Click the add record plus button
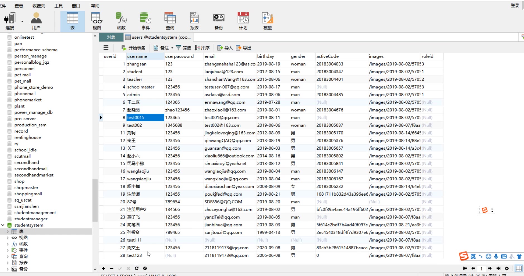Image resolution: width=524 pixels, height=276 pixels. click(x=103, y=268)
